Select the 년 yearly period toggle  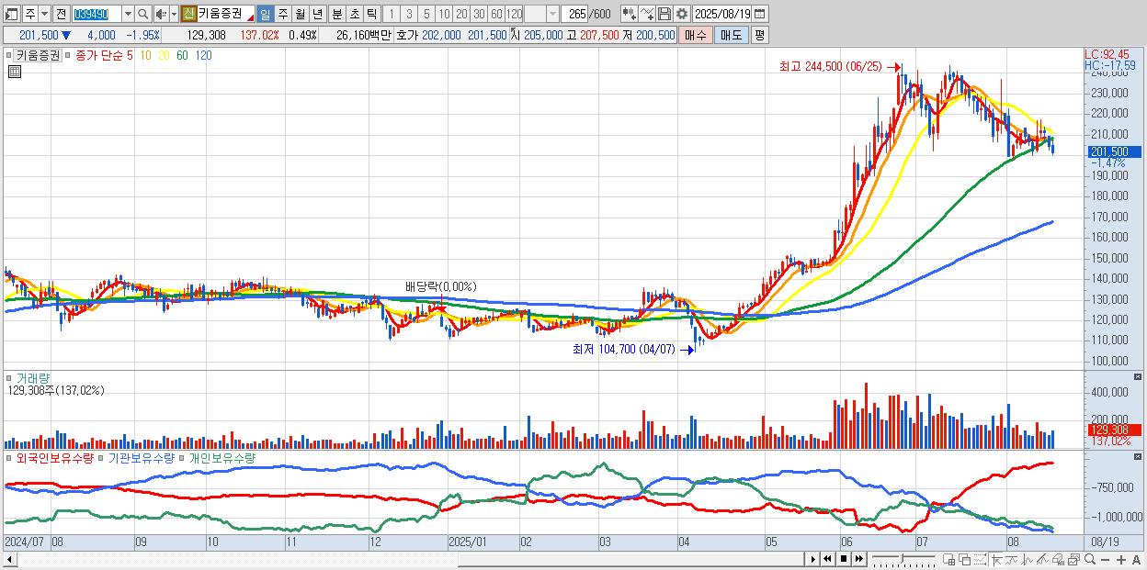coord(317,14)
